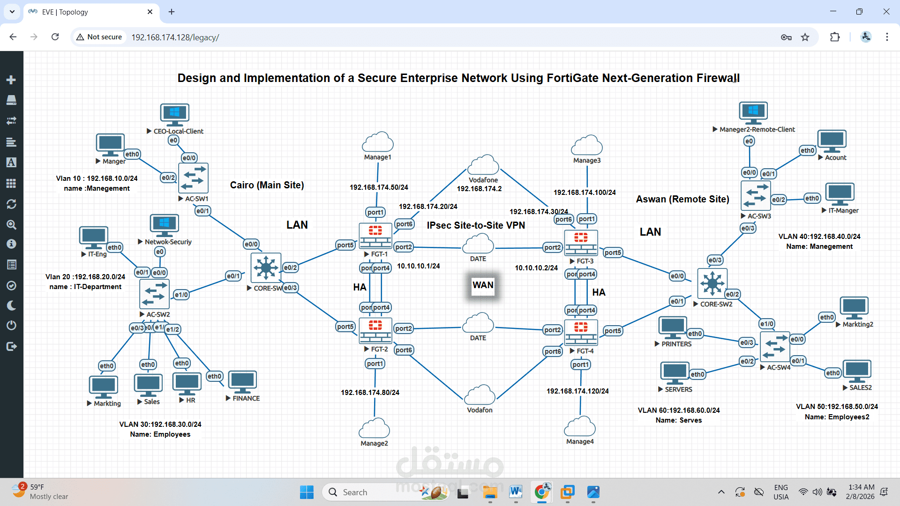The height and width of the screenshot is (506, 900).
Task: Open the Add an object sidebar icon
Action: (11, 80)
